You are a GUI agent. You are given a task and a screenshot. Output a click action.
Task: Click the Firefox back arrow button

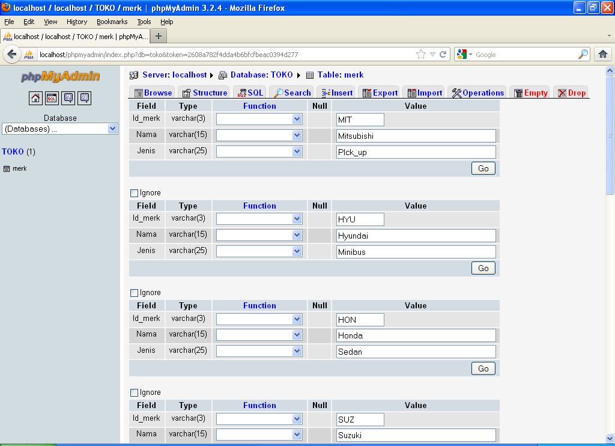point(12,54)
